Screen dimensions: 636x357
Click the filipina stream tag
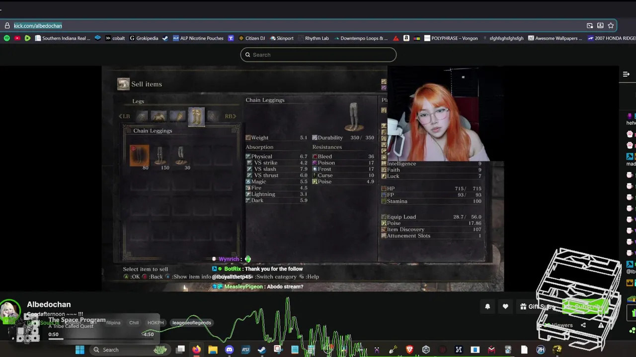click(x=113, y=323)
